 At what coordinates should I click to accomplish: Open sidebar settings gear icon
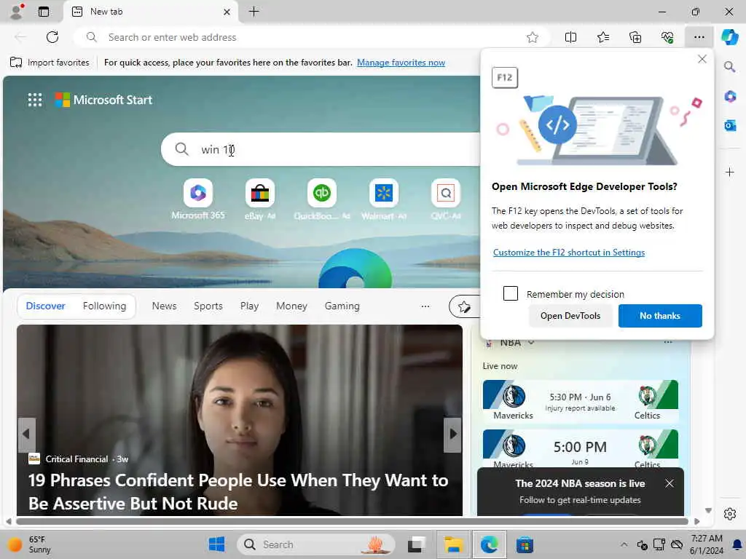[x=730, y=514]
